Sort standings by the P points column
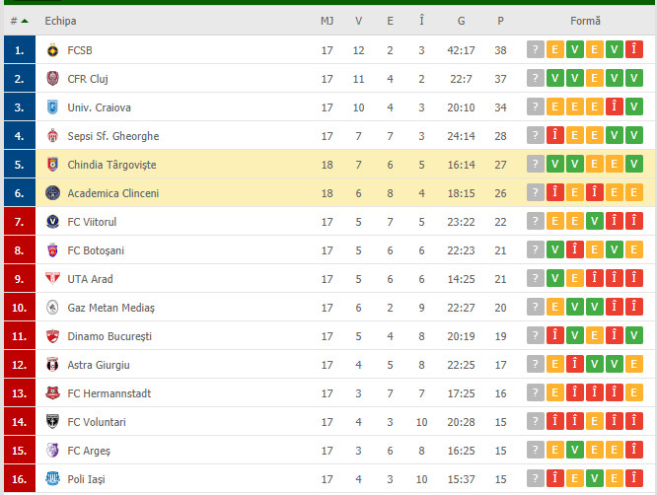Screen dimensions: 657x495 [x=500, y=21]
